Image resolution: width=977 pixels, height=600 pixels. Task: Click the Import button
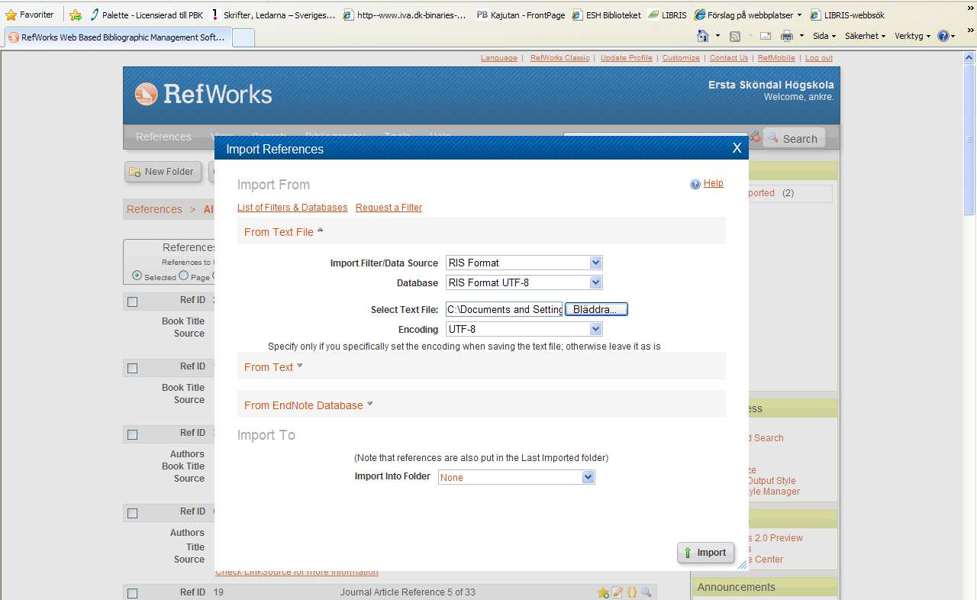[x=706, y=553]
